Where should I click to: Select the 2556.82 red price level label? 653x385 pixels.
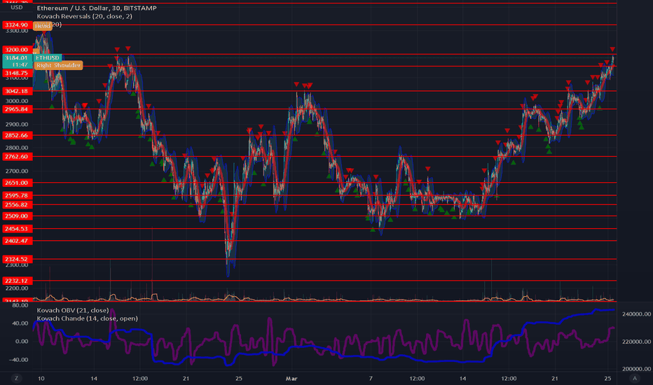pos(17,205)
